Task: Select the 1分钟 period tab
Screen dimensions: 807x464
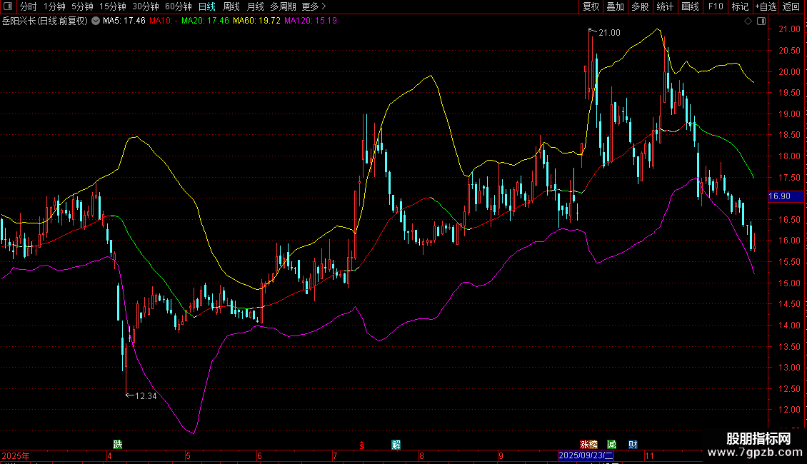Action: coord(54,6)
